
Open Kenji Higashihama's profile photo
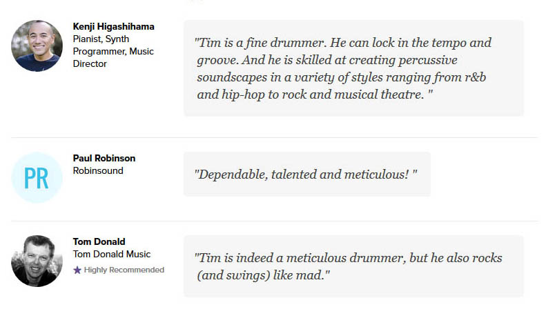37,46
